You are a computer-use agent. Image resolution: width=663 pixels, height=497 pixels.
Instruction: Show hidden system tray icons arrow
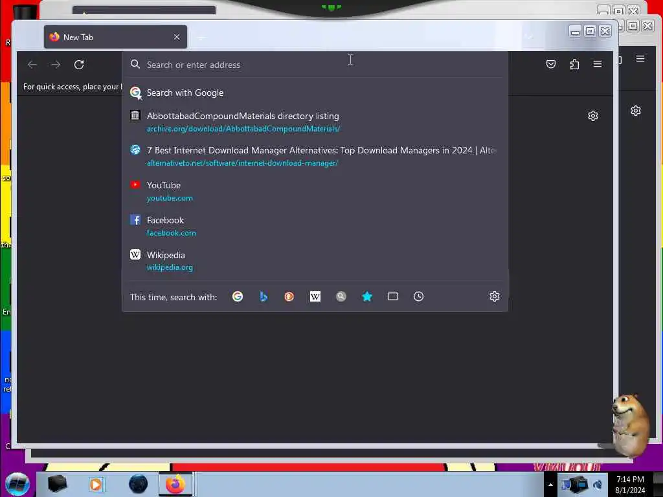(x=550, y=485)
